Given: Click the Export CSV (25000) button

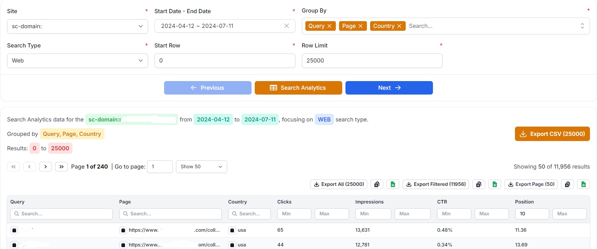Looking at the screenshot, I should (x=552, y=134).
